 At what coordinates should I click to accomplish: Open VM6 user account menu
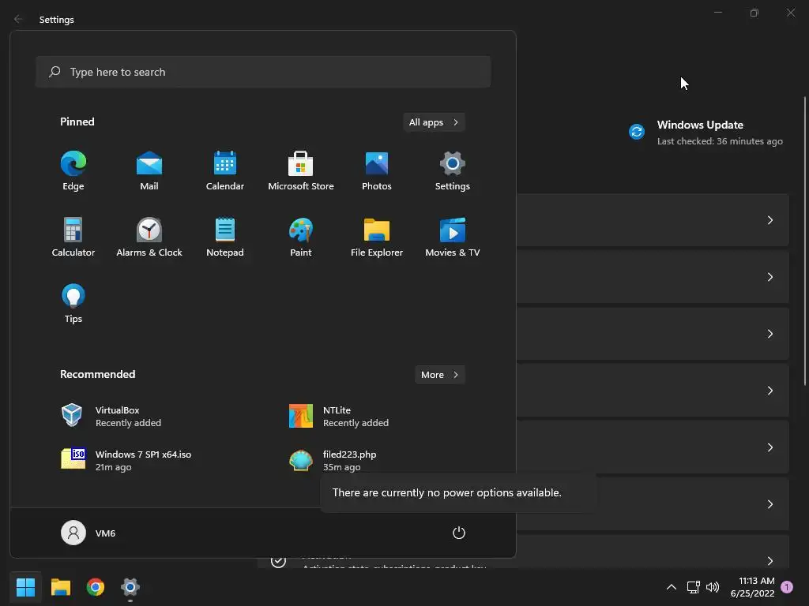pyautogui.click(x=88, y=533)
